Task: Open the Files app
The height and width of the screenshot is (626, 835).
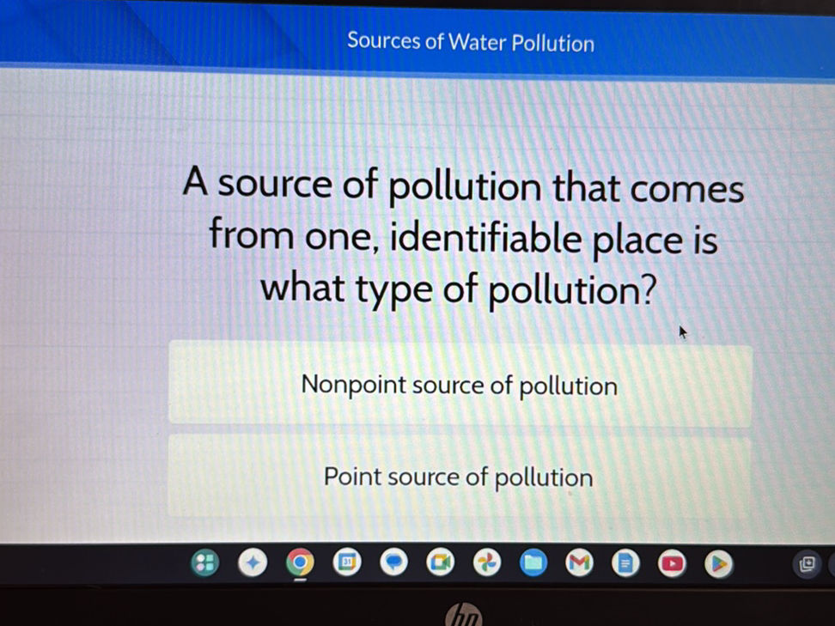Action: [x=533, y=564]
